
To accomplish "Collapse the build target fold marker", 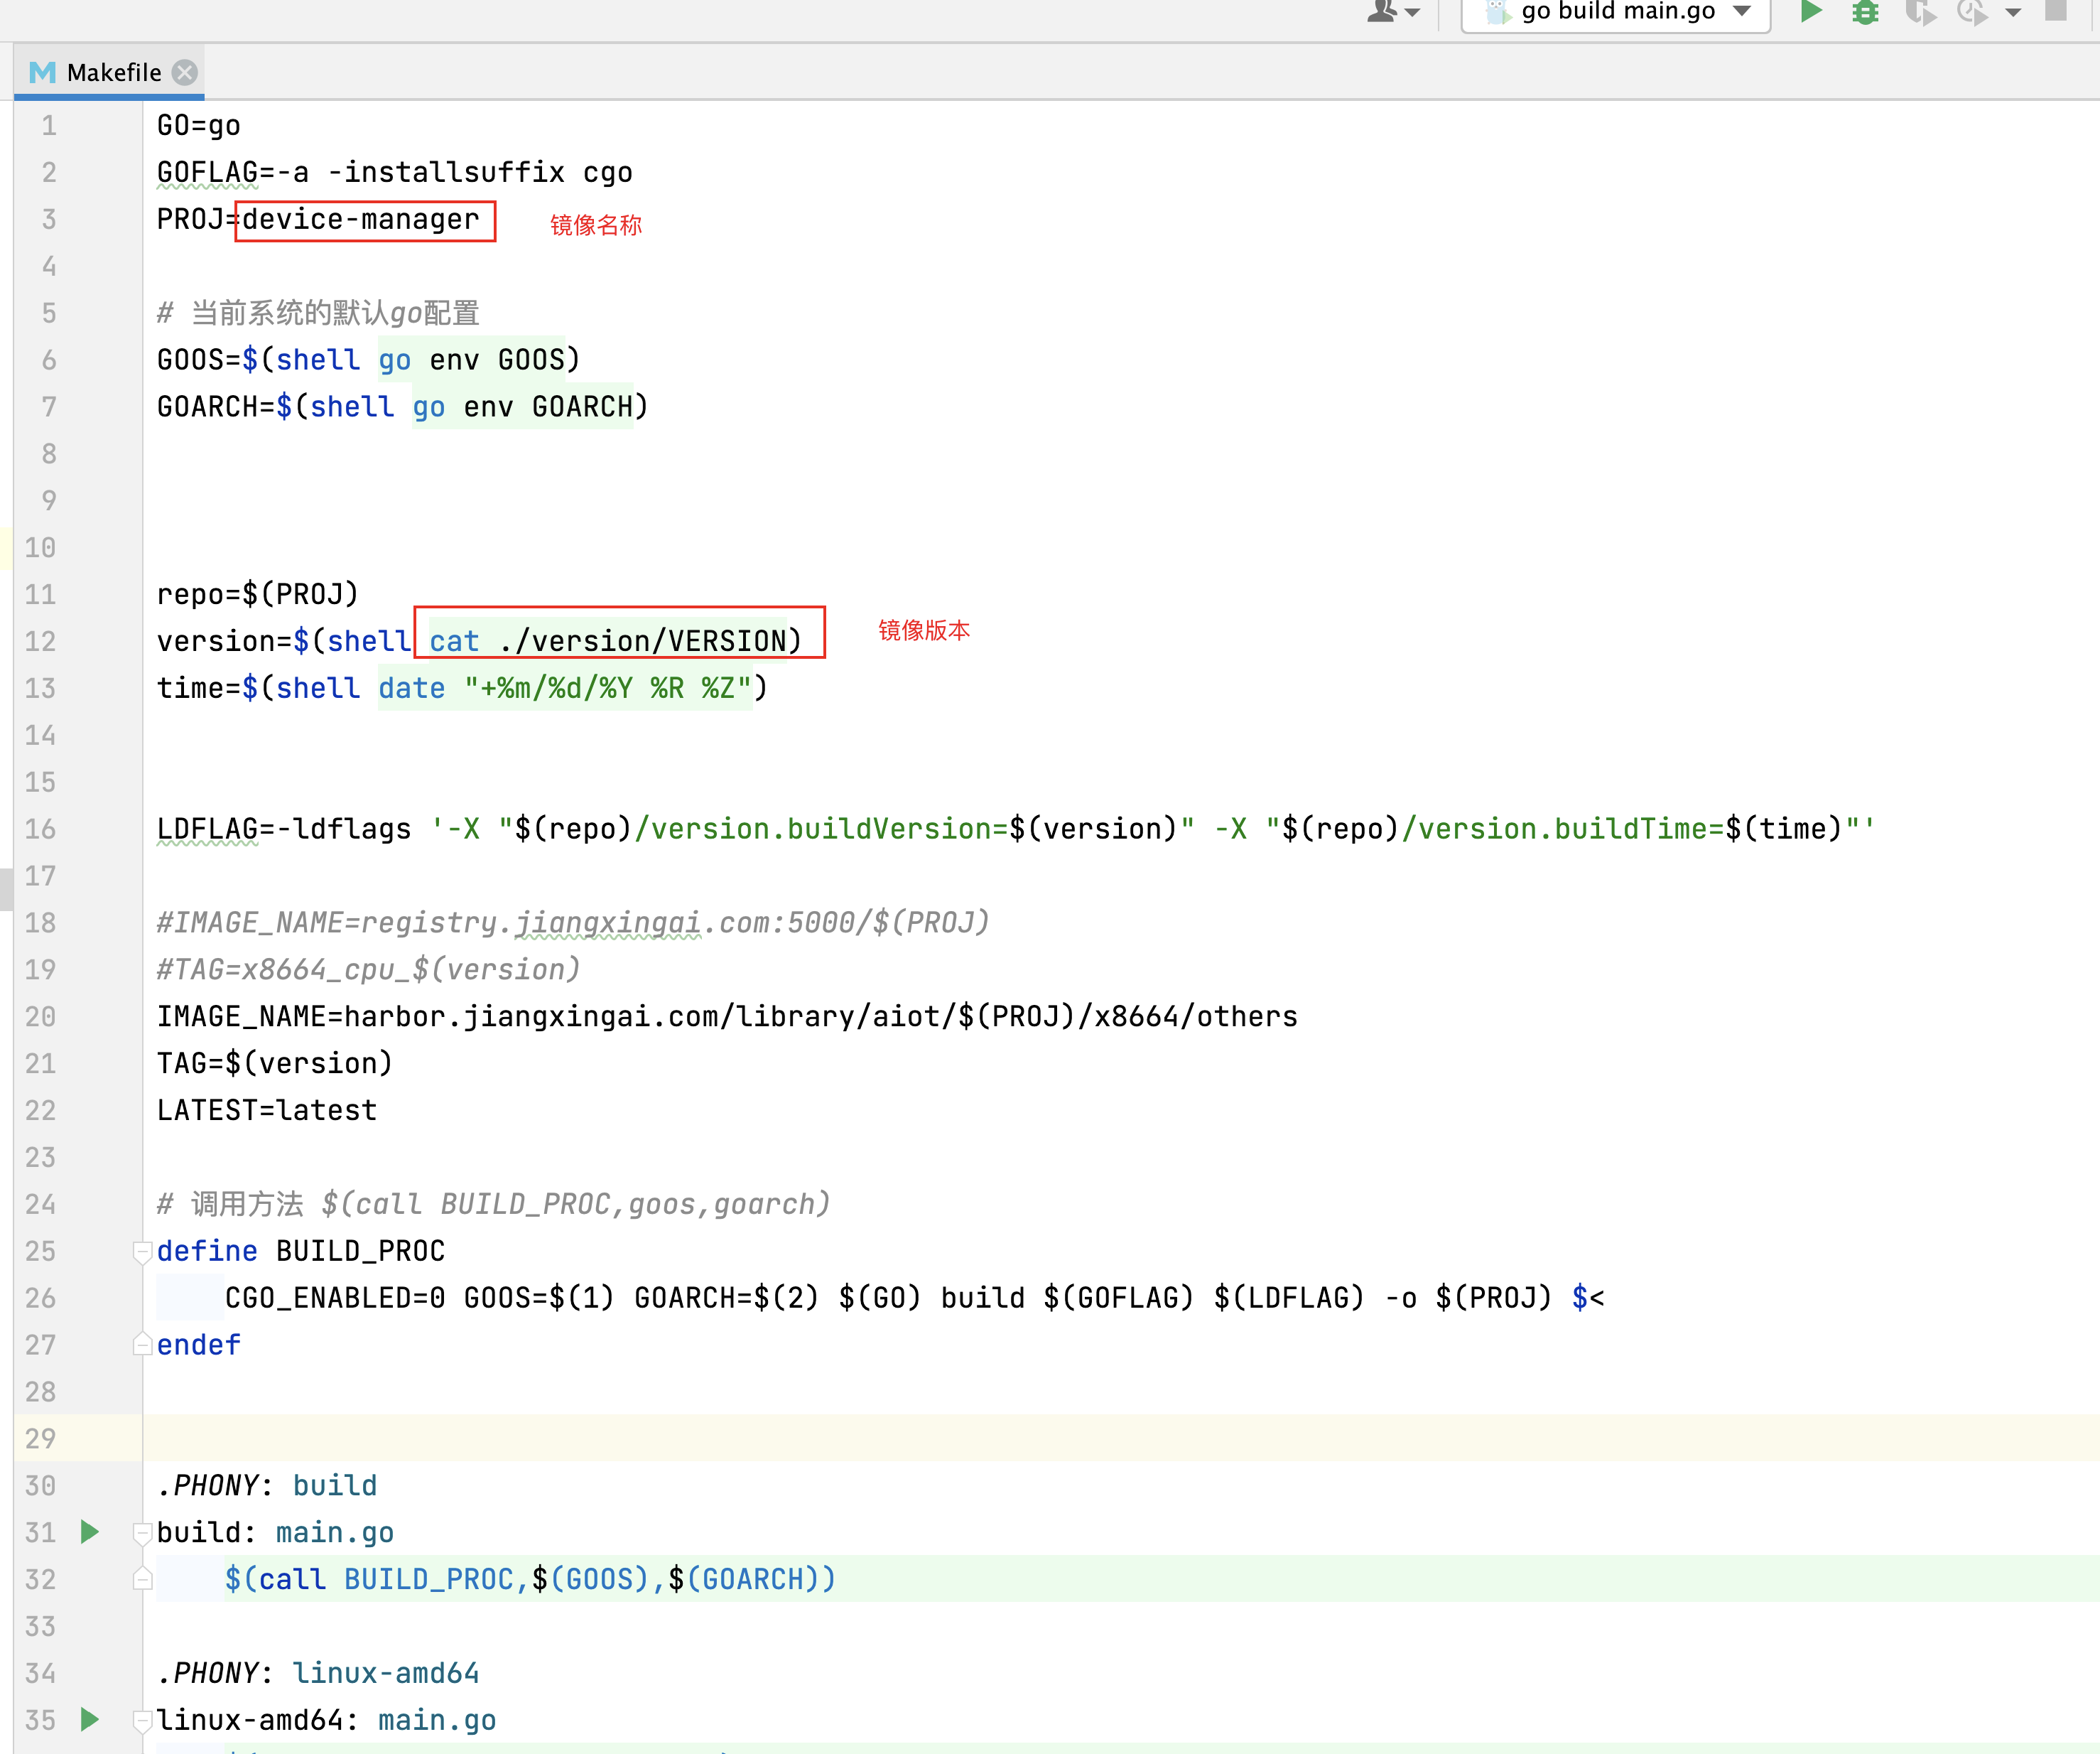I will click(142, 1532).
